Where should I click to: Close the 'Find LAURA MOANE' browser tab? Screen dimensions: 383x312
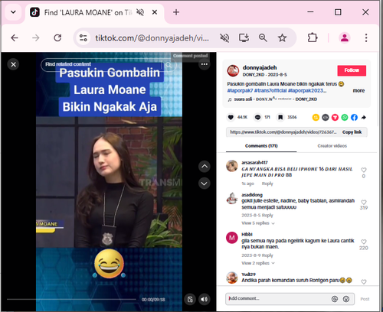coord(155,12)
